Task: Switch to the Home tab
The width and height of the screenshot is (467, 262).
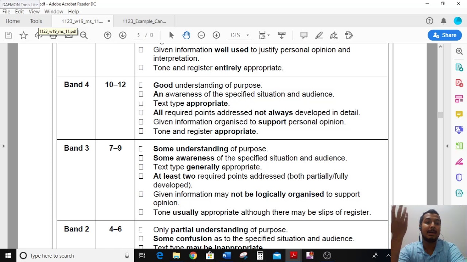Action: point(13,21)
